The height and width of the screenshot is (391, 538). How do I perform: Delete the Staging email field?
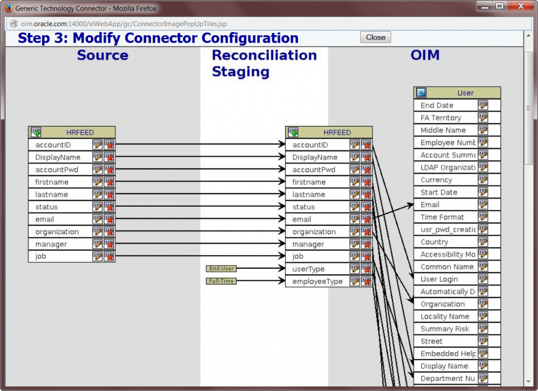[366, 219]
